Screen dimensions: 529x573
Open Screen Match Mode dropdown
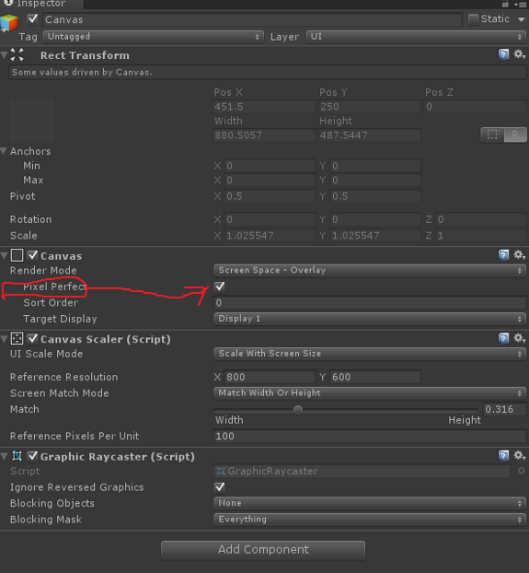[x=370, y=393]
